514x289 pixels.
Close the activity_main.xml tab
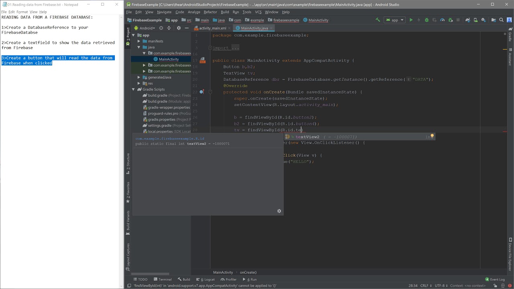[230, 28]
